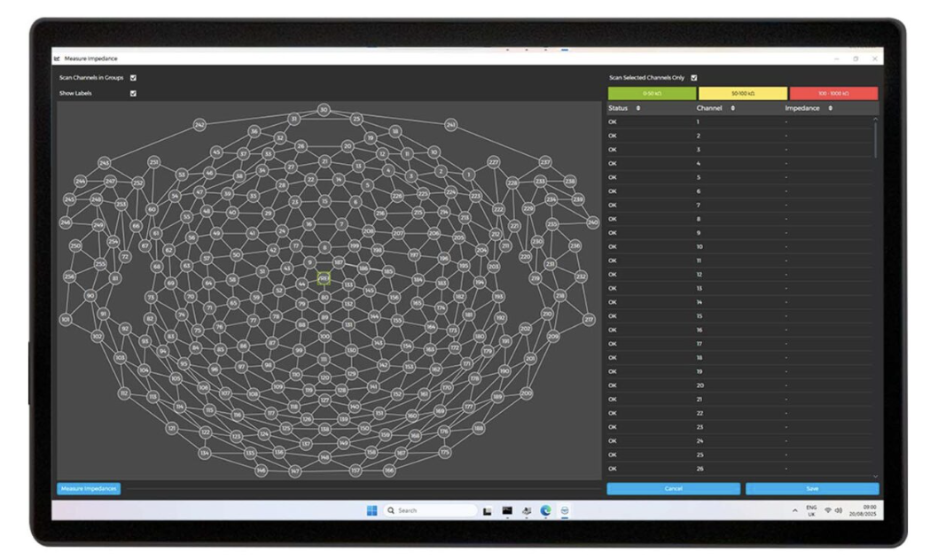Open Microsoft Edge from the taskbar
The width and height of the screenshot is (938, 560).
click(545, 510)
